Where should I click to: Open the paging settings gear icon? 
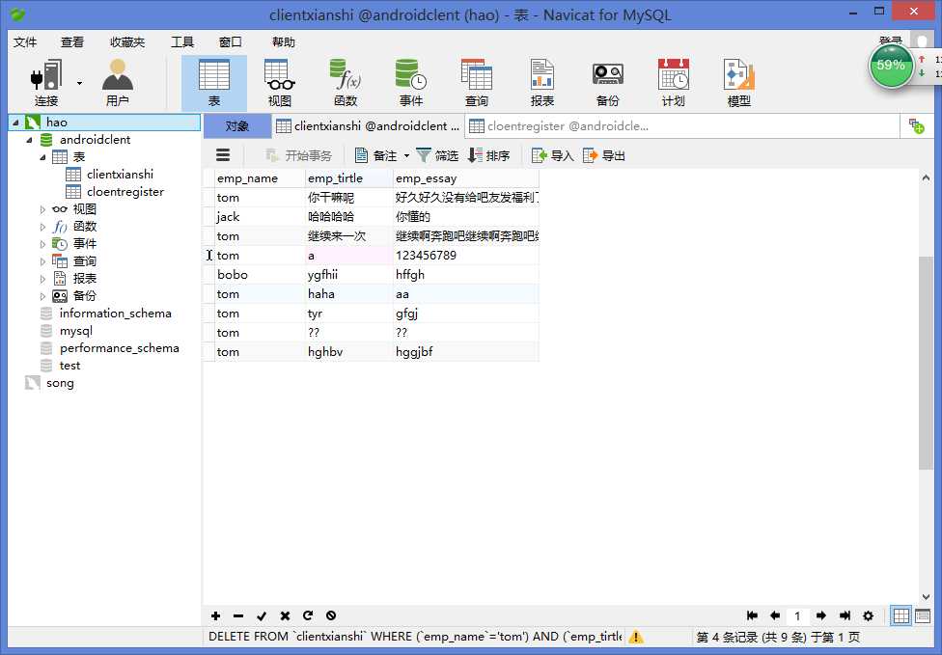[x=868, y=615]
